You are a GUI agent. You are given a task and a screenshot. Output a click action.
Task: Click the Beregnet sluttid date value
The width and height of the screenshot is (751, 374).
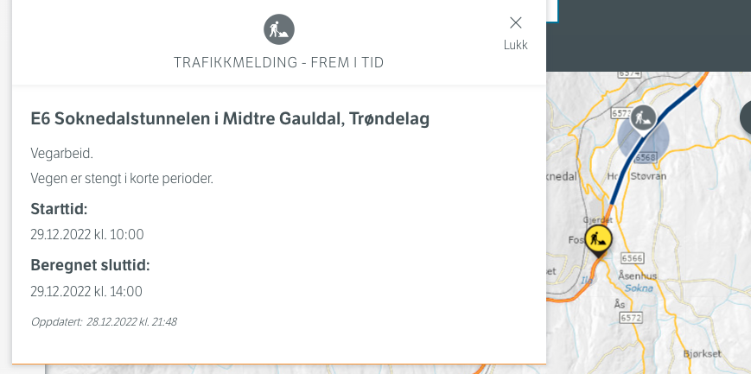click(86, 291)
